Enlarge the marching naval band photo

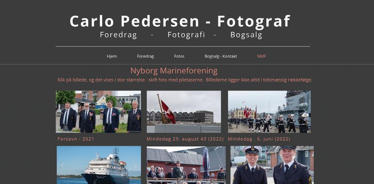tap(269, 112)
